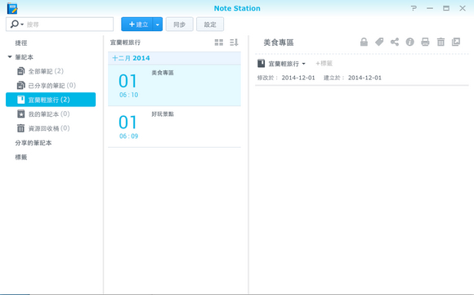The image size is (474, 295).
Task: Select the 好玩景點 note at 06:09
Action: [x=174, y=127]
